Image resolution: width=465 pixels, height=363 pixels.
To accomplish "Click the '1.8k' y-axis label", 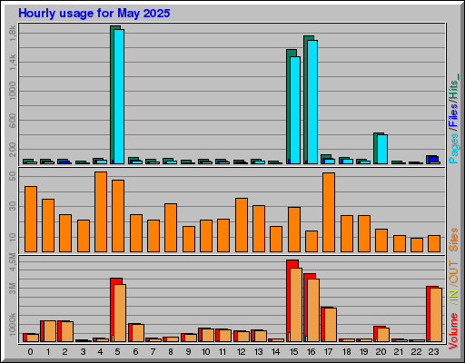I will tap(13, 34).
